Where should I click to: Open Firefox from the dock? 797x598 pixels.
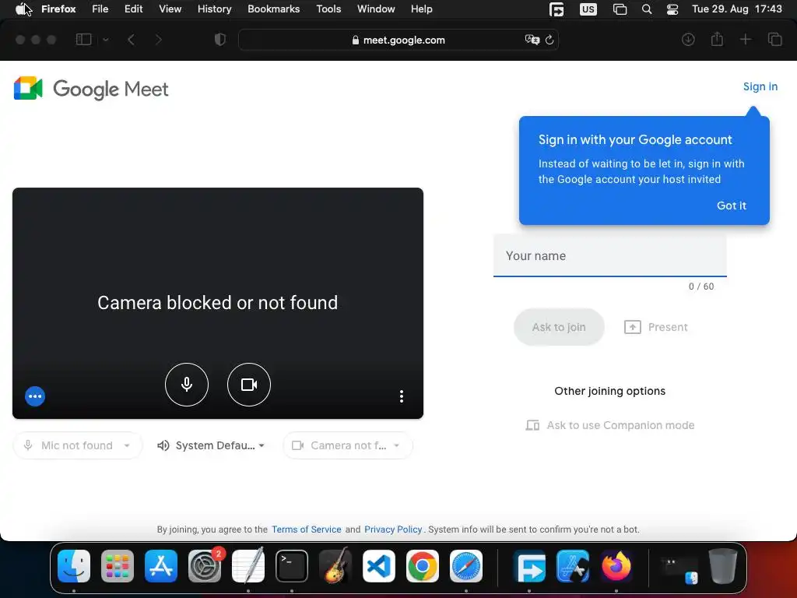616,565
